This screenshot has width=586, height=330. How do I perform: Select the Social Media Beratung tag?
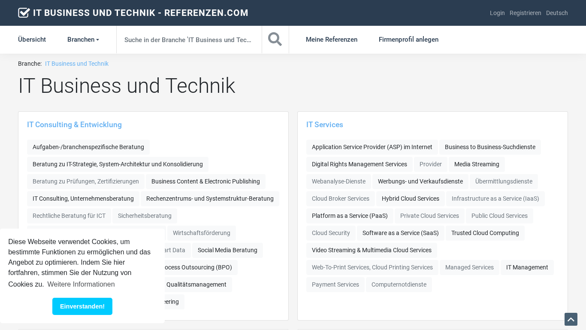[227, 250]
